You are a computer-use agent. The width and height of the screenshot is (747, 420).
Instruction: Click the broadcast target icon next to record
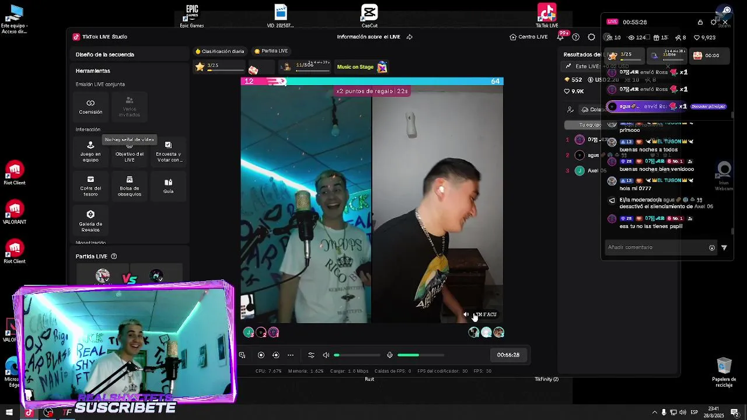coord(276,355)
